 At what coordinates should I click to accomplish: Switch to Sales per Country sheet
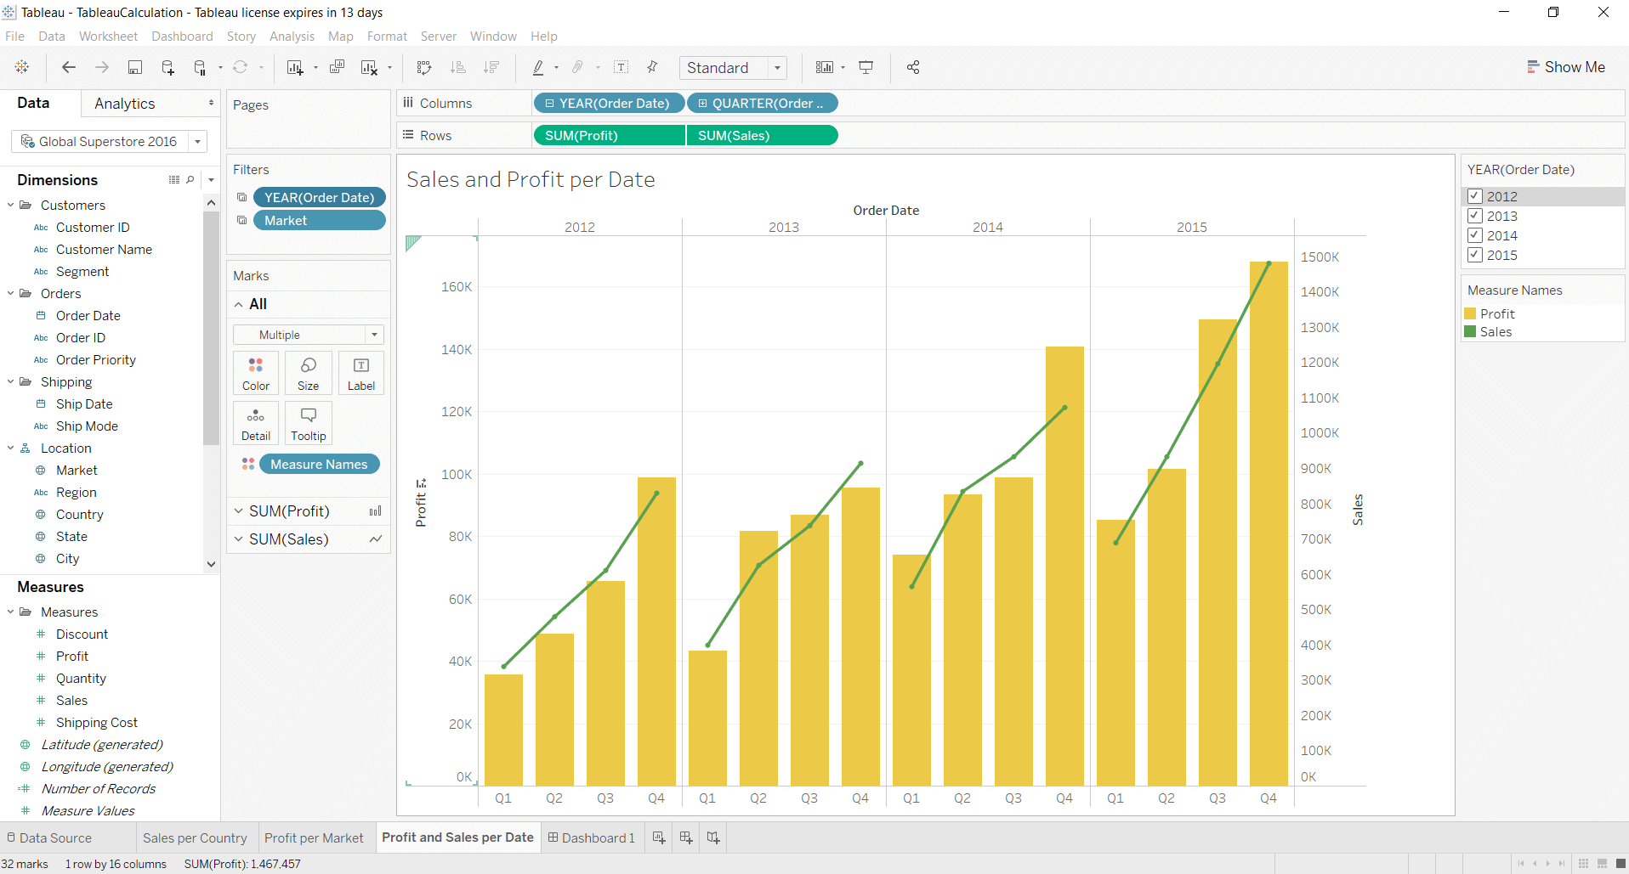[195, 837]
